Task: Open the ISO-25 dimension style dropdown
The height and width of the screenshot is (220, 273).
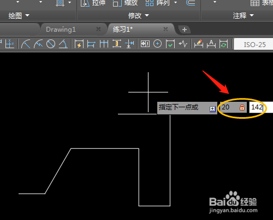Action: point(253,44)
